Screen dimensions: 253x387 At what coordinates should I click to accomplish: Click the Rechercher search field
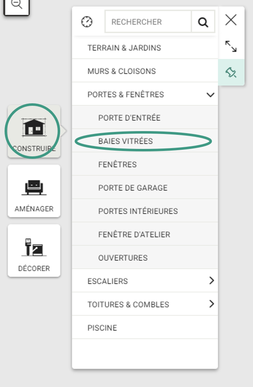pyautogui.click(x=148, y=22)
